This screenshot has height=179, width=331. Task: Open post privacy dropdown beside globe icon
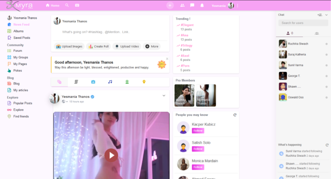pos(67,101)
